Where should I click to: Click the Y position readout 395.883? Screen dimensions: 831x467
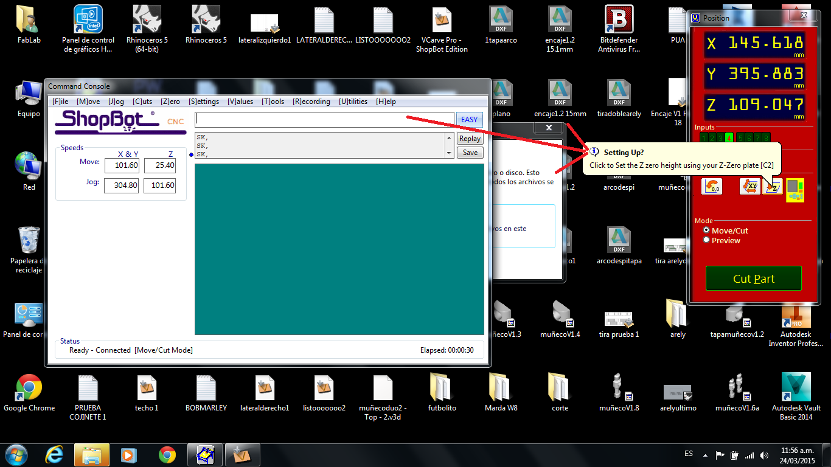click(x=754, y=75)
